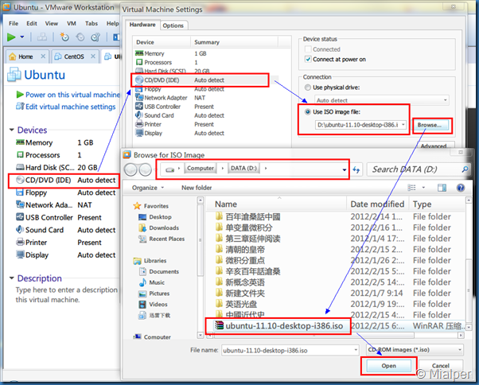The image size is (479, 385).
Task: Open Downloads in Favorites
Action: pyautogui.click(x=159, y=228)
